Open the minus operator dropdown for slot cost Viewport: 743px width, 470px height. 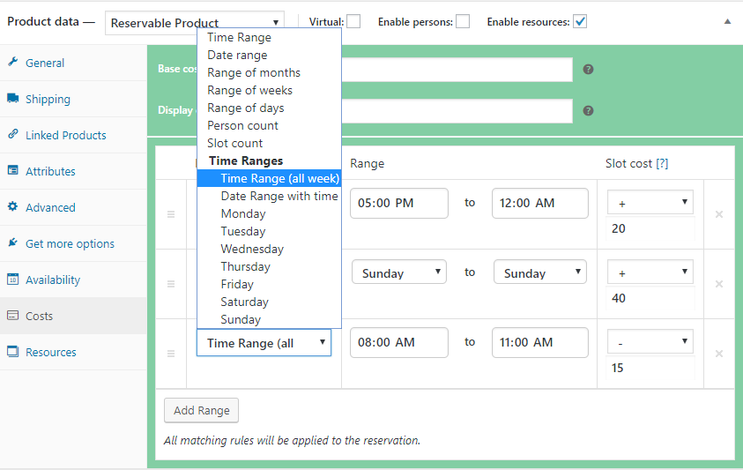650,342
